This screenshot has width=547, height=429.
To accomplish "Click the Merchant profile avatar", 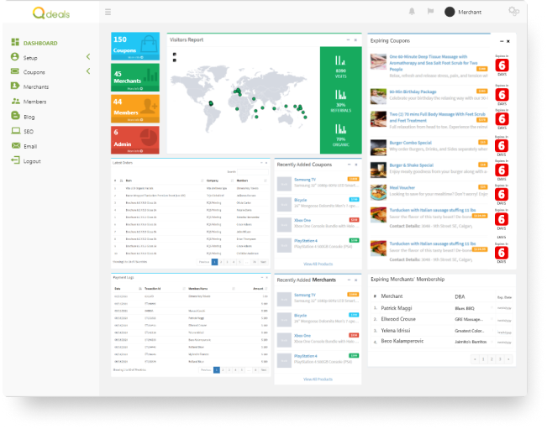I will pyautogui.click(x=450, y=12).
